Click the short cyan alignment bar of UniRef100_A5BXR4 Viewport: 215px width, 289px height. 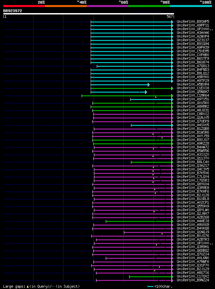click(120, 85)
